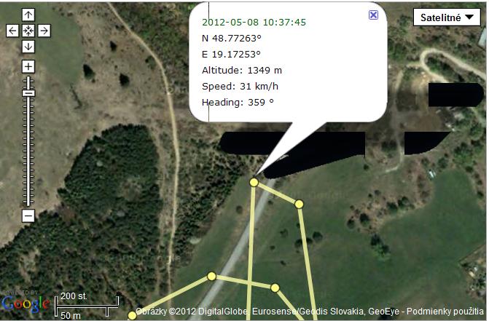The height and width of the screenshot is (321, 489).
Task: Click the center reset-view icon
Action: pos(28,31)
